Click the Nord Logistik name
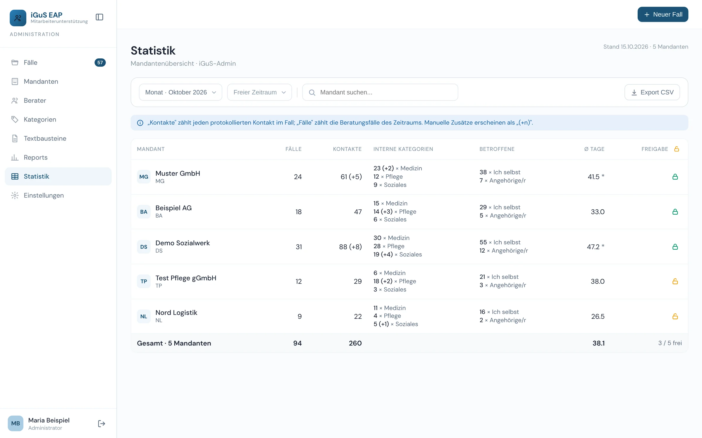 pos(176,312)
